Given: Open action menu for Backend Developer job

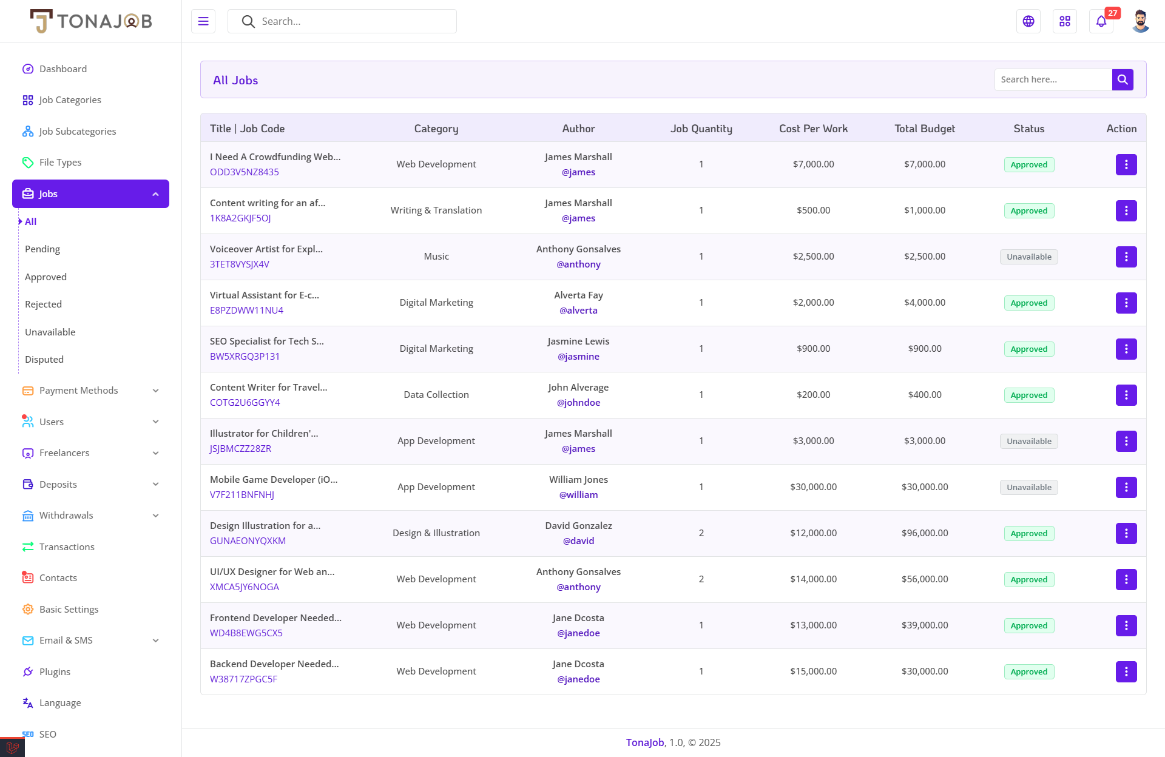Looking at the screenshot, I should [1126, 671].
